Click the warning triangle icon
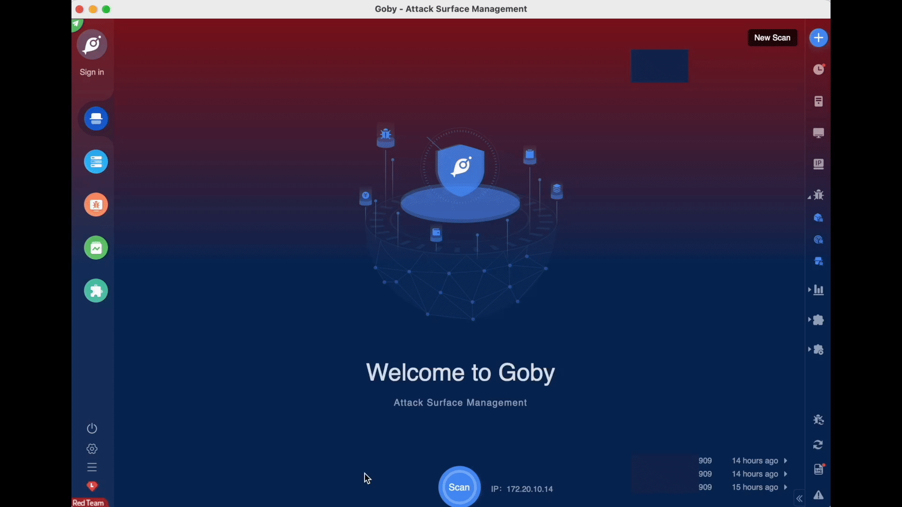This screenshot has height=507, width=902. click(x=818, y=495)
